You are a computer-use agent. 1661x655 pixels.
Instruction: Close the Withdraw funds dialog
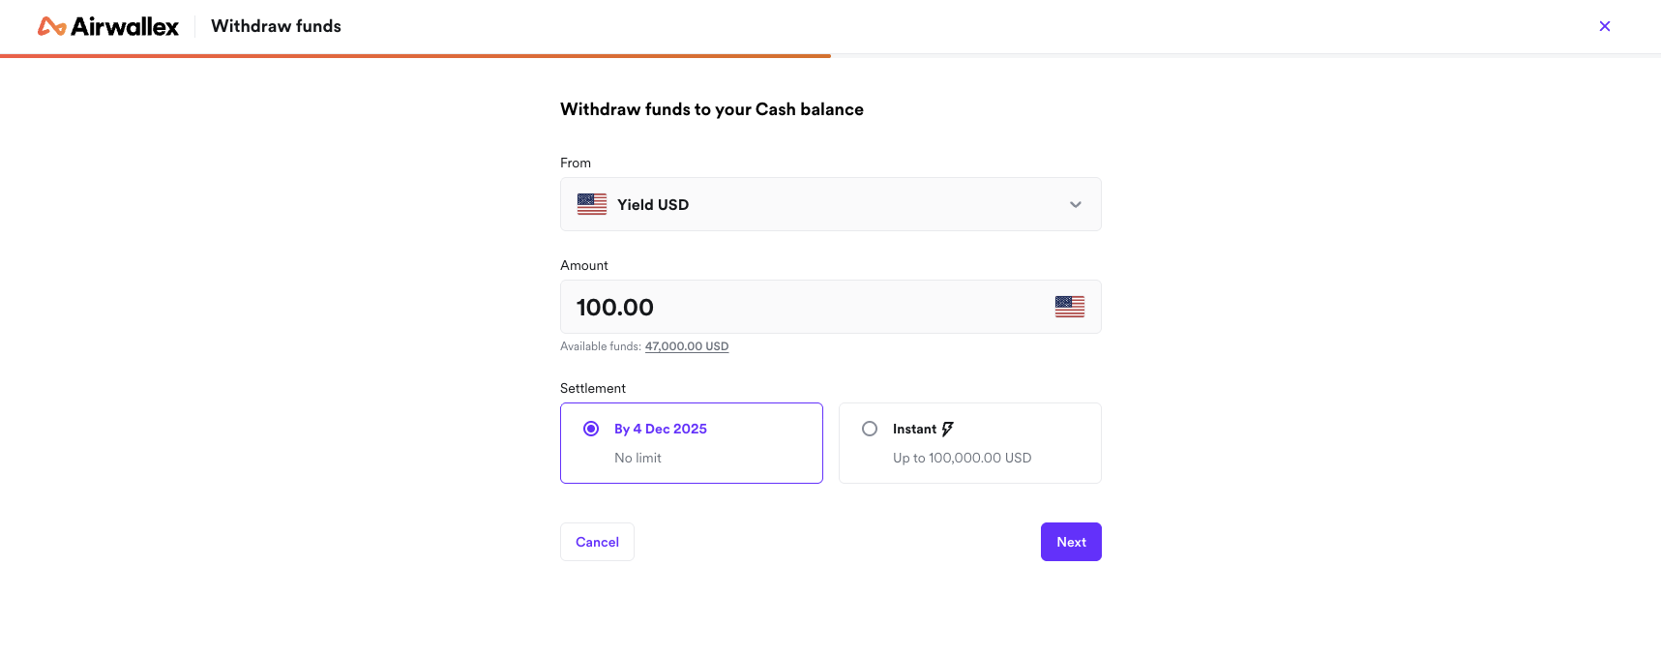pos(1604,26)
